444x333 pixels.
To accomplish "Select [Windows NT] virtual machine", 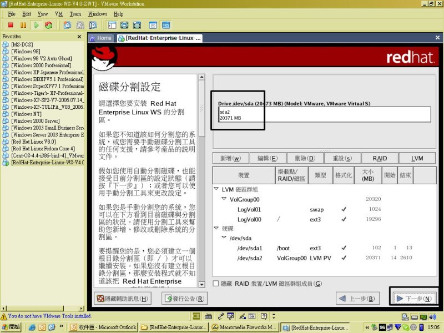I will tap(26, 114).
